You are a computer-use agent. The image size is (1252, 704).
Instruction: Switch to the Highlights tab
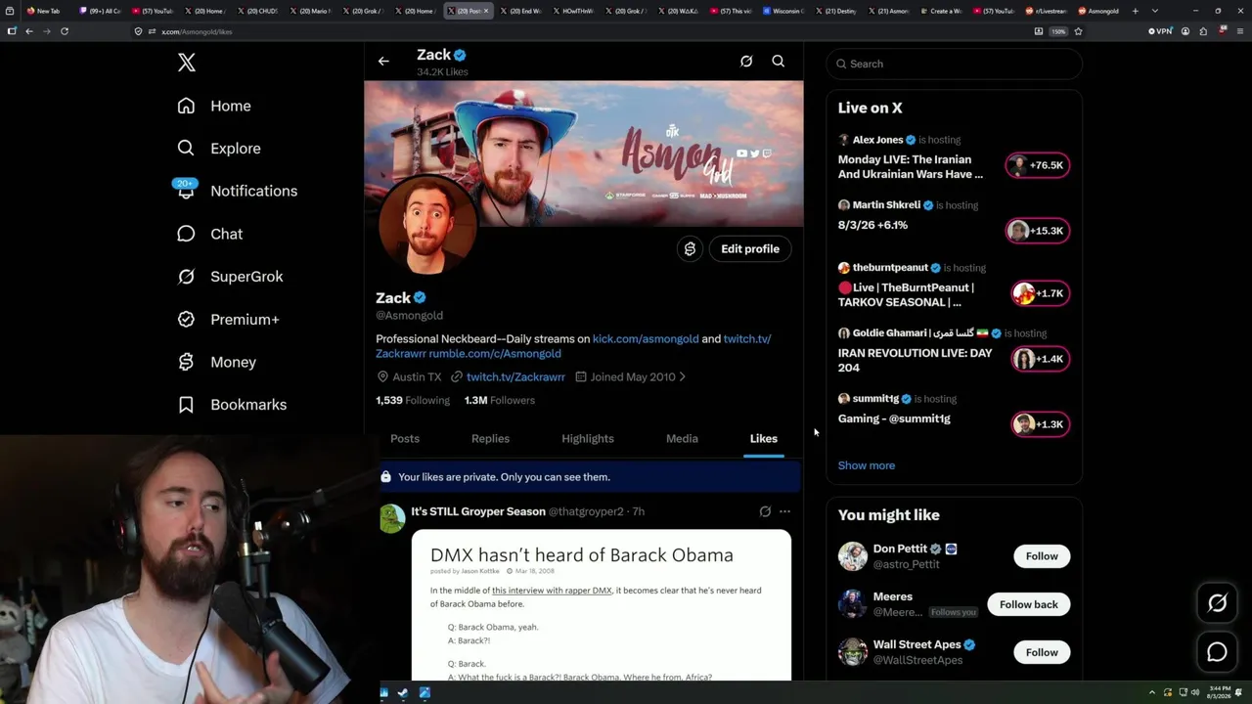pyautogui.click(x=588, y=439)
